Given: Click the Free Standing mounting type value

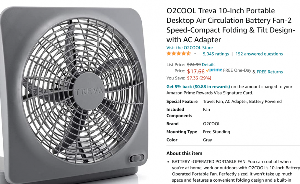Looking at the screenshot, I should click(216, 132).
